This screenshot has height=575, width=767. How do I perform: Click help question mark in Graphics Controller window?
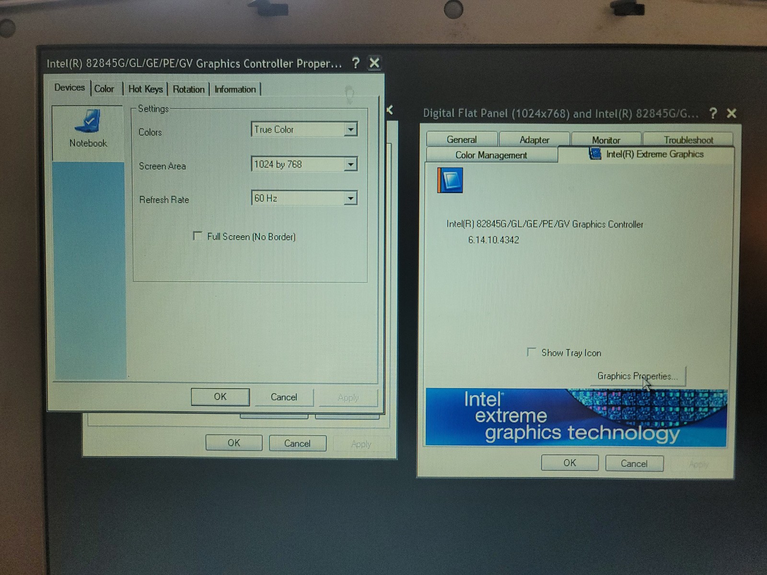pyautogui.click(x=355, y=63)
